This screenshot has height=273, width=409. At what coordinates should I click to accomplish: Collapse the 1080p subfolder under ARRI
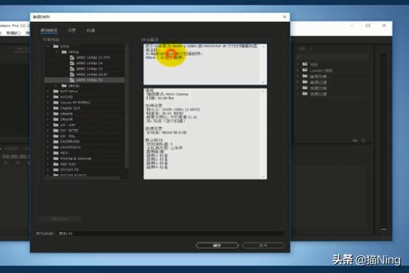click(57, 52)
